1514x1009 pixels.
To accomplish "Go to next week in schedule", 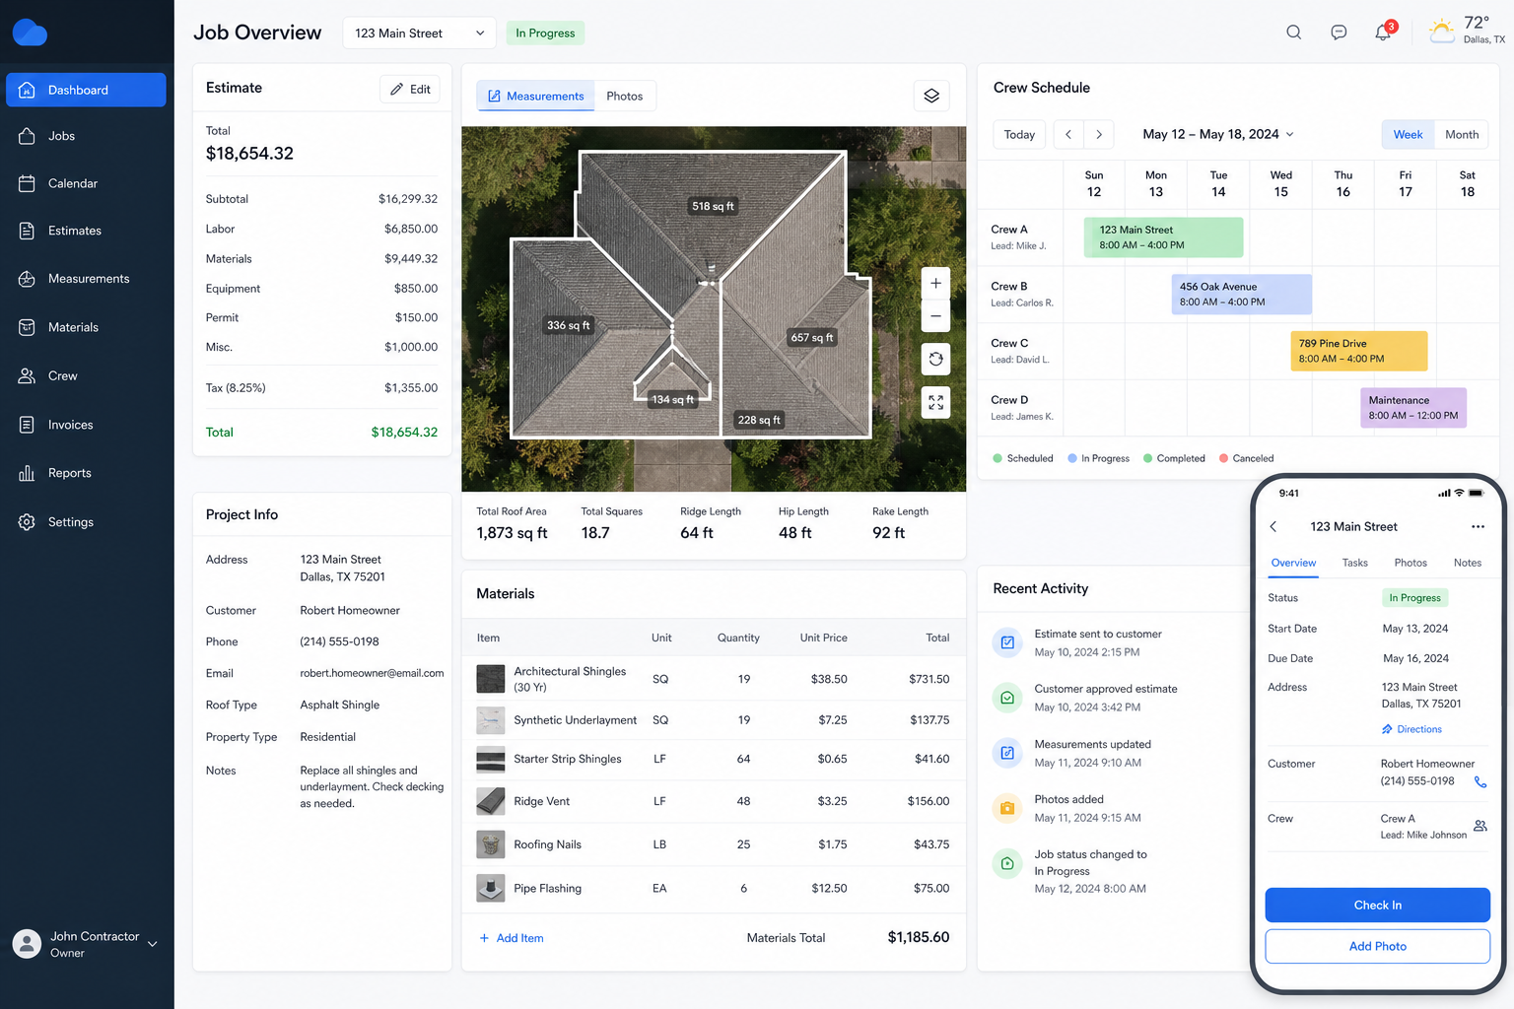I will pyautogui.click(x=1099, y=134).
